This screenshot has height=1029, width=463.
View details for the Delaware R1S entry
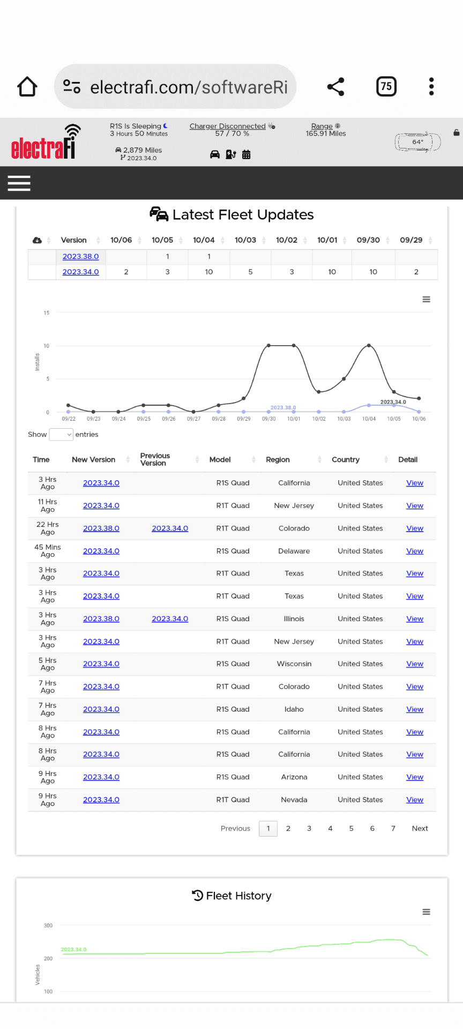415,551
